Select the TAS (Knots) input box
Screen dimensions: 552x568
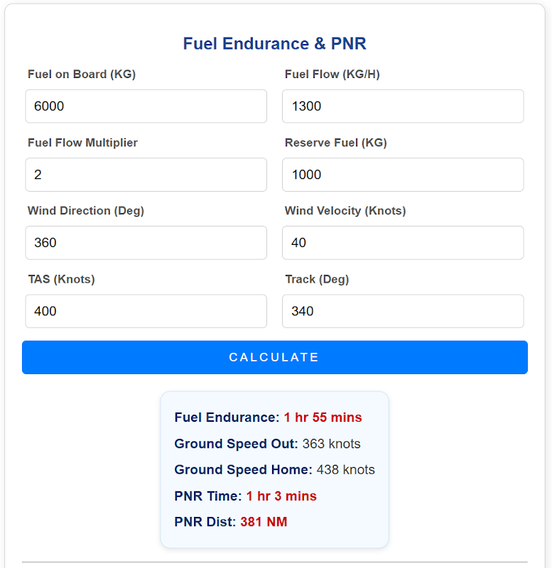click(146, 311)
